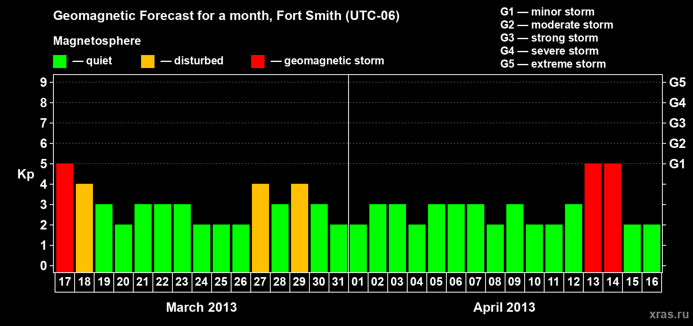
Task: Select the green bar for April 05
Action: click(437, 238)
